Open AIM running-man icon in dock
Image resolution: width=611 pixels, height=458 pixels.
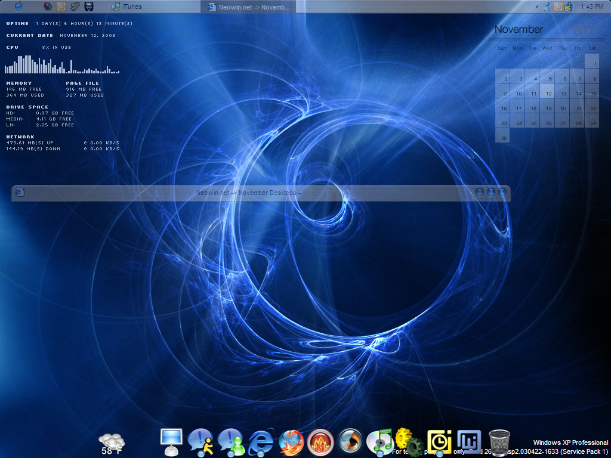point(200,442)
